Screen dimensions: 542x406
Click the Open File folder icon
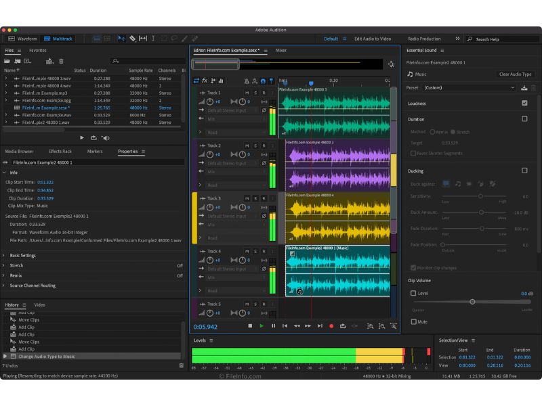pos(7,61)
